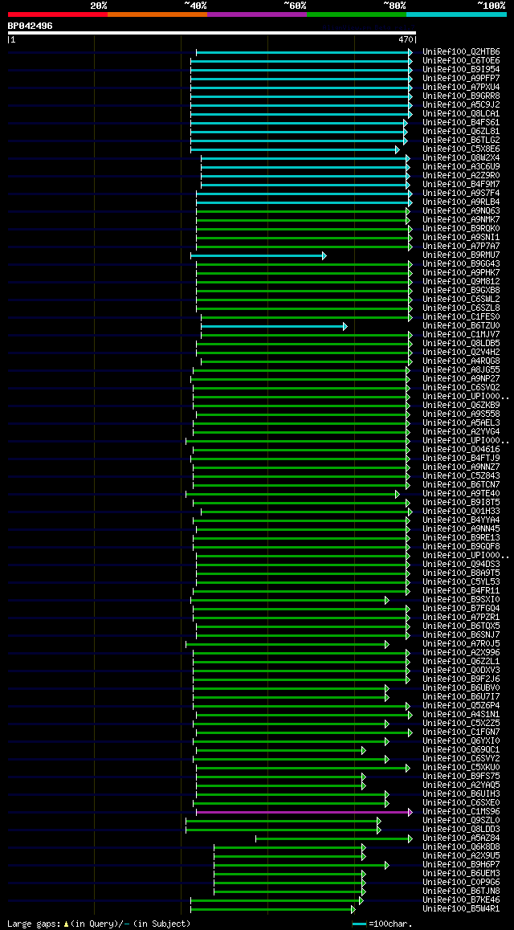The image size is (514, 930).
Task: Select the UniRef100_C0P9G6 label
Action: [461, 883]
